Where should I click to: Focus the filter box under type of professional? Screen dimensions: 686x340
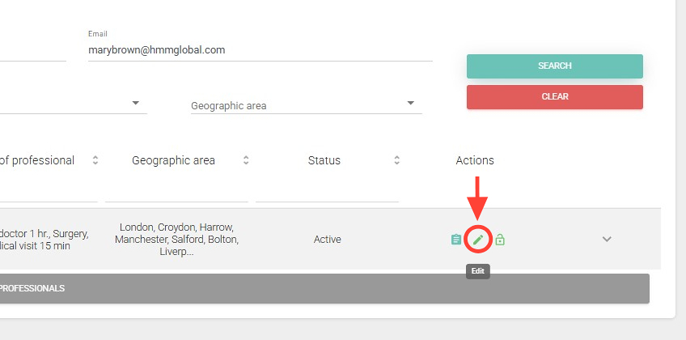[49, 191]
